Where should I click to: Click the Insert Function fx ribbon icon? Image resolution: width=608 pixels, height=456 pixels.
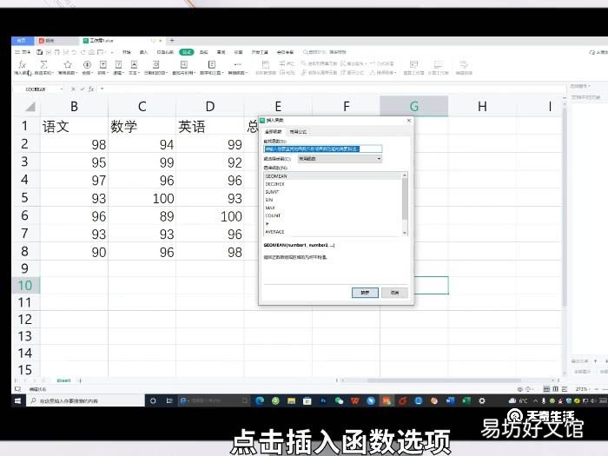(x=22, y=65)
